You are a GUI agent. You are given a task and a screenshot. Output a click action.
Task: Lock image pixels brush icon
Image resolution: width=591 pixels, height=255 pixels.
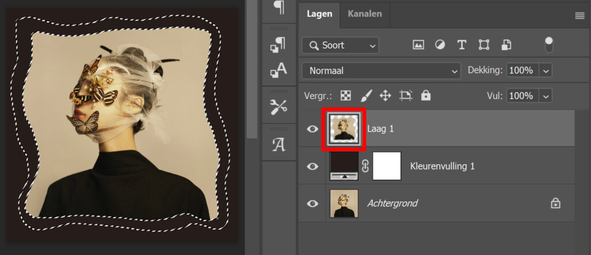pos(366,95)
